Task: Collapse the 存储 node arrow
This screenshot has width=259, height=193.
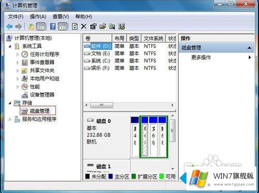Action: [10, 103]
